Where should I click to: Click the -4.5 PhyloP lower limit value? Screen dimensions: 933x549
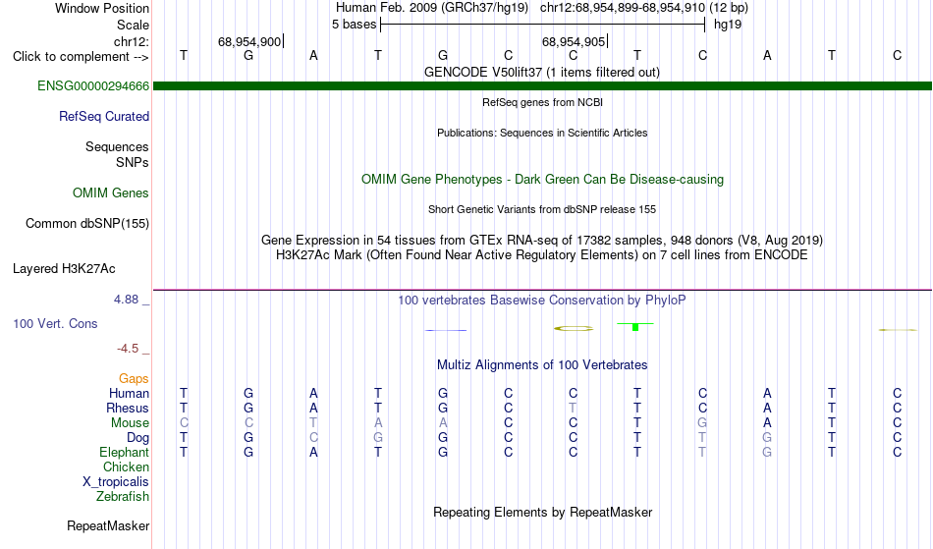coord(128,349)
